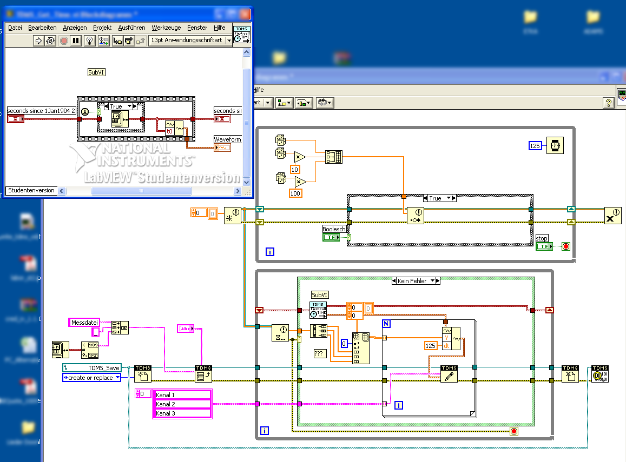Open the Bearbeiten menu
Image resolution: width=626 pixels, height=462 pixels.
pyautogui.click(x=42, y=28)
